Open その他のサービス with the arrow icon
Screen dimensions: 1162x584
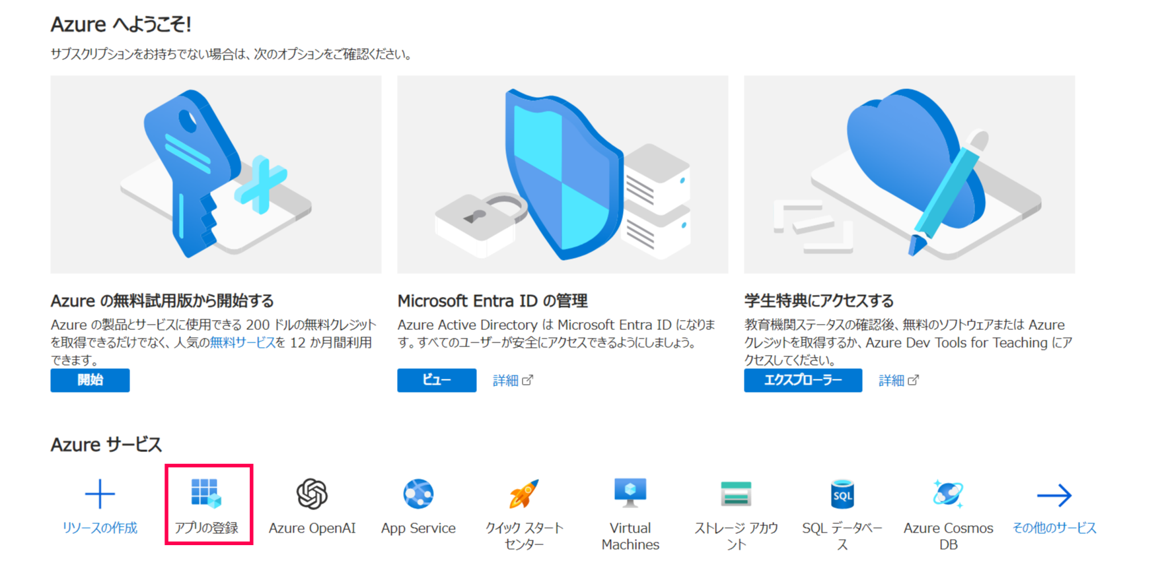click(1053, 494)
